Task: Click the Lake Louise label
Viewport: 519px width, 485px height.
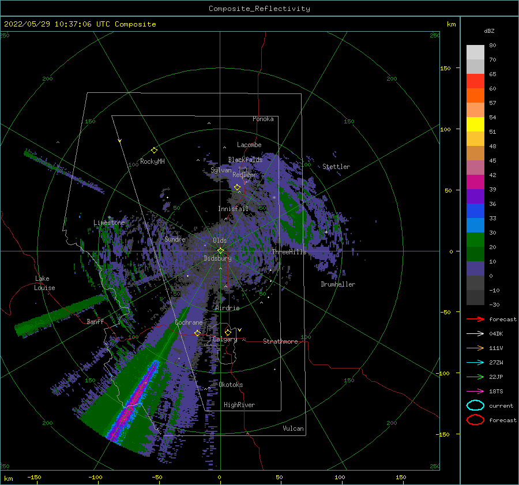Action: pyautogui.click(x=44, y=283)
